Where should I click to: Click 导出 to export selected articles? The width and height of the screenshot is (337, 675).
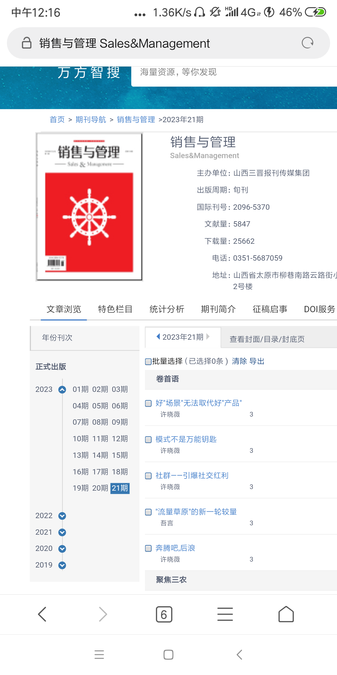click(x=257, y=361)
